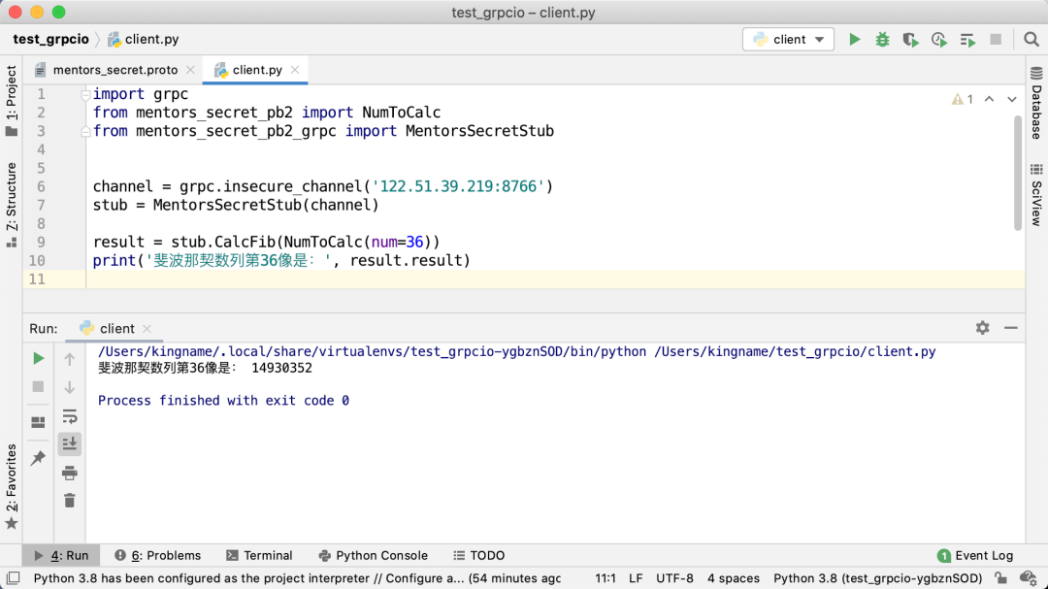Change indentation 4 spaces setting
This screenshot has height=589, width=1048.
734,578
